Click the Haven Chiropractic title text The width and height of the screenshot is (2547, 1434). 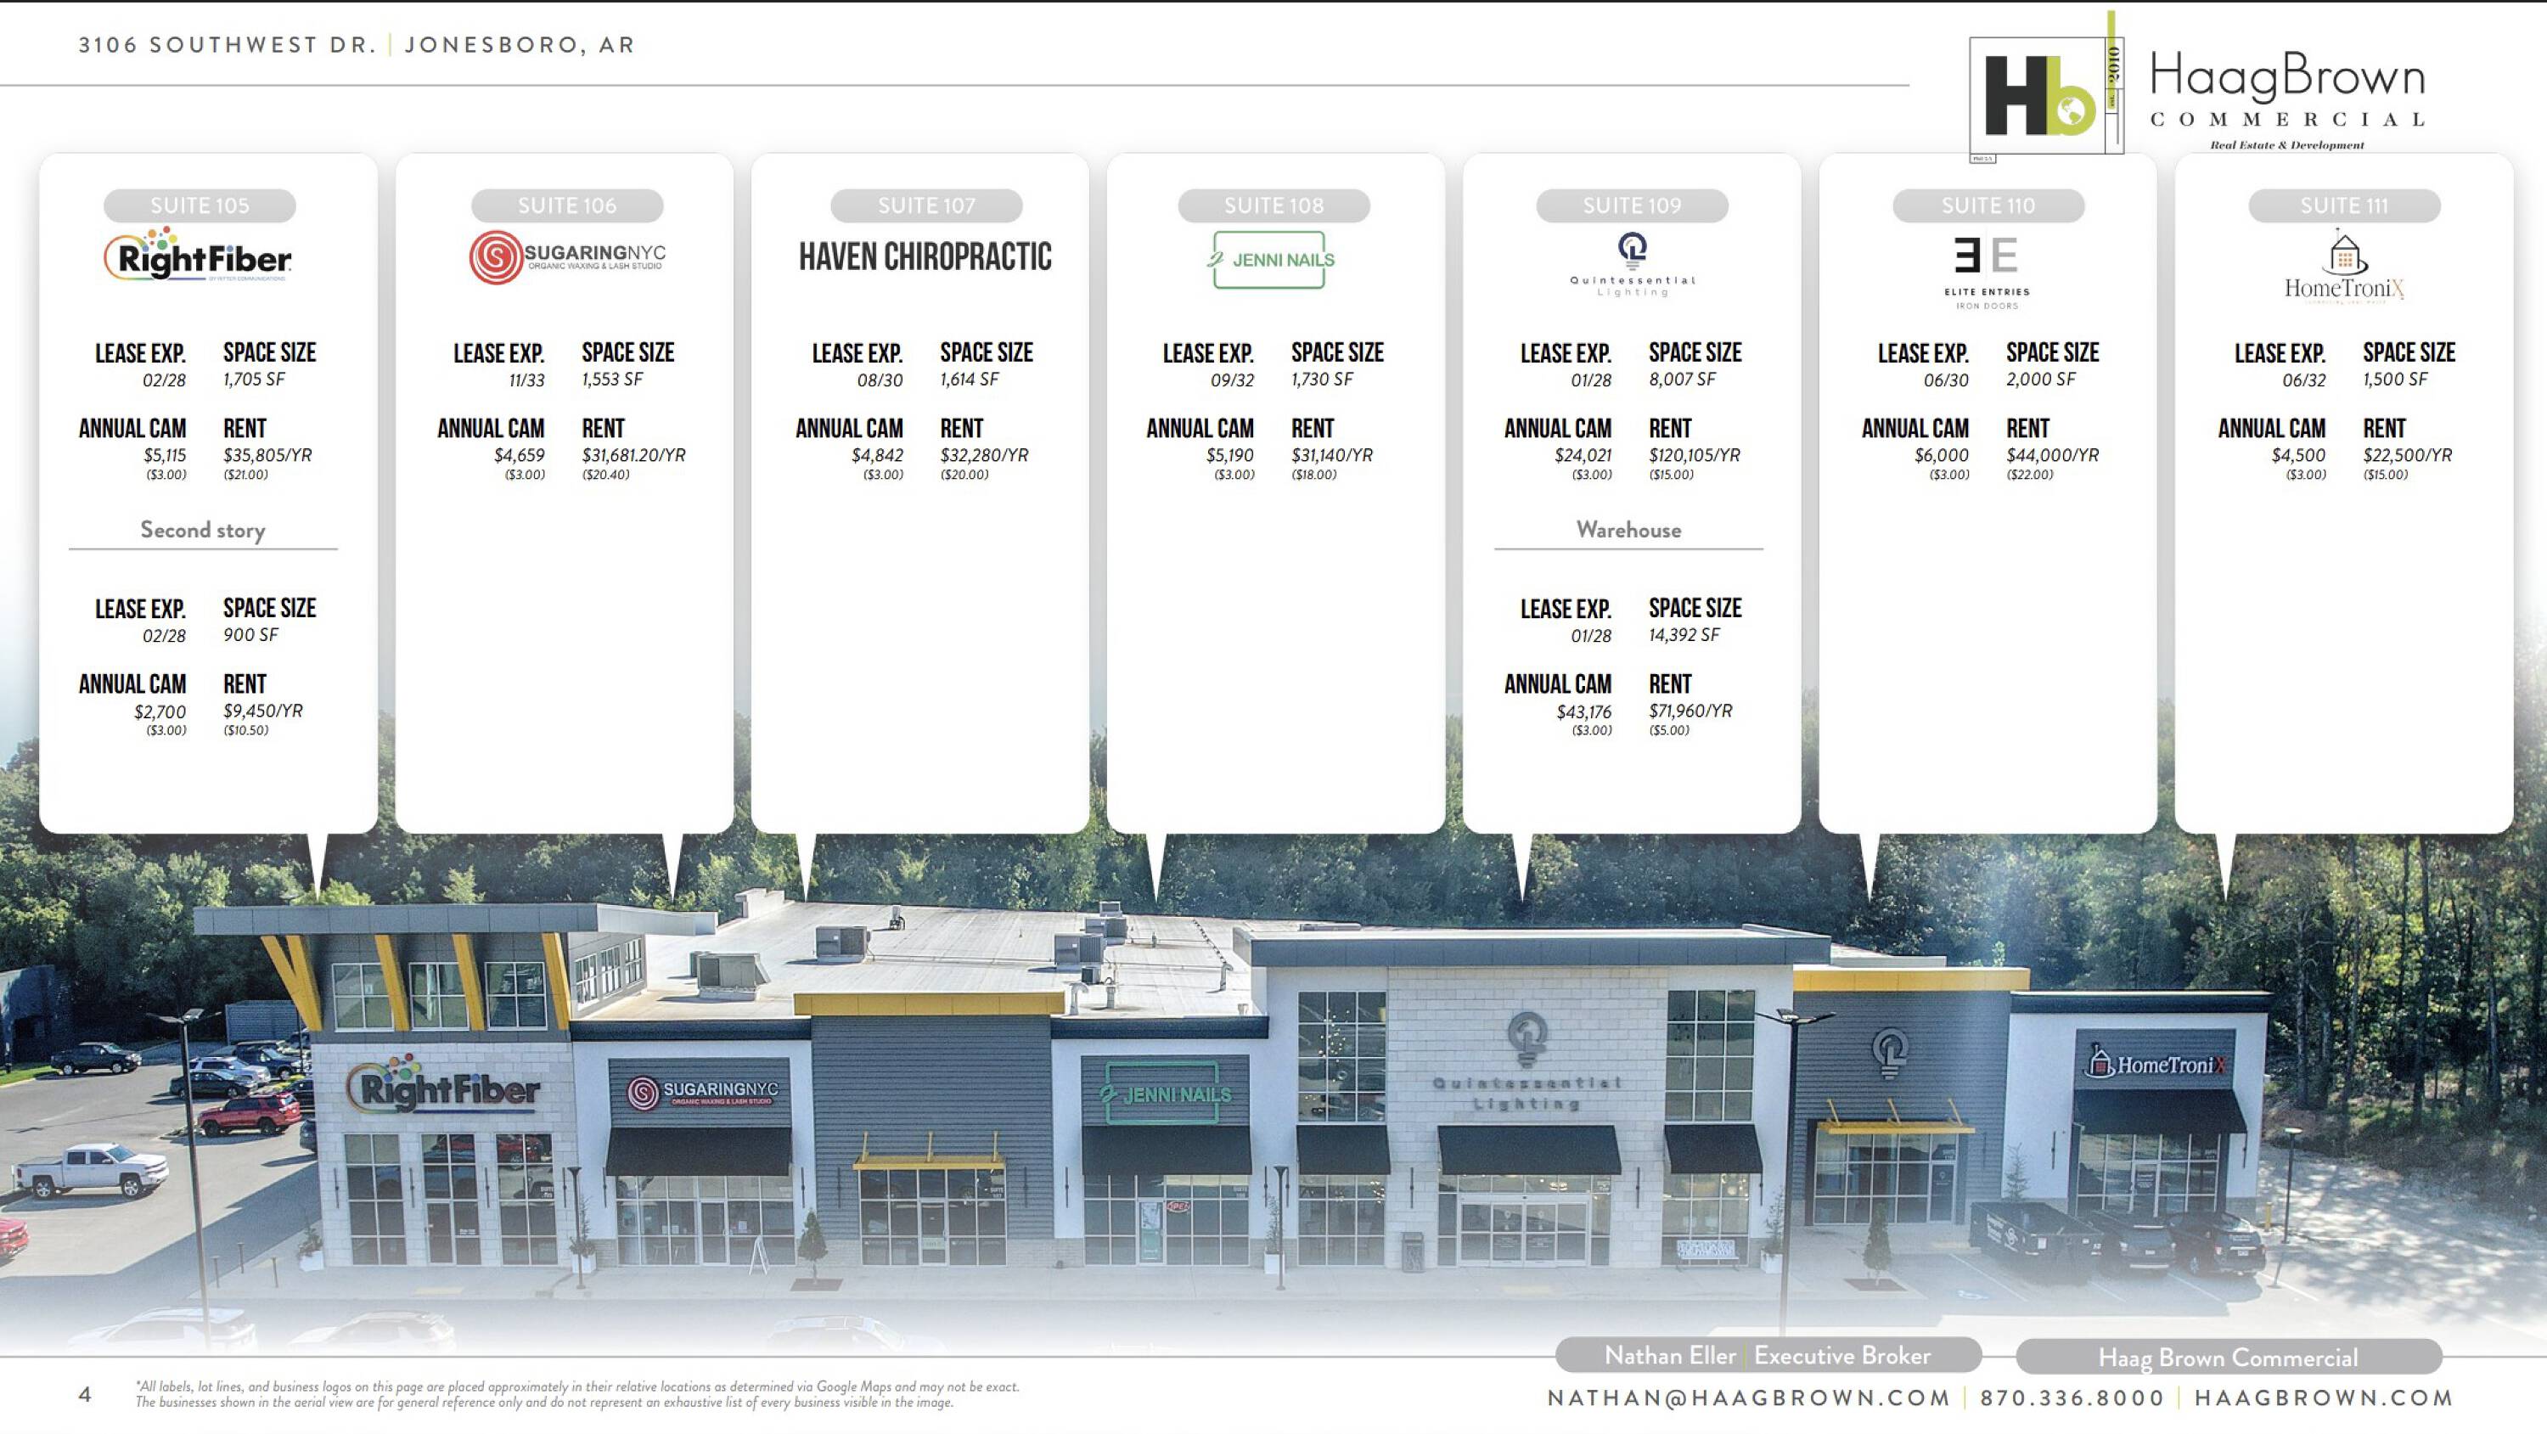point(925,257)
